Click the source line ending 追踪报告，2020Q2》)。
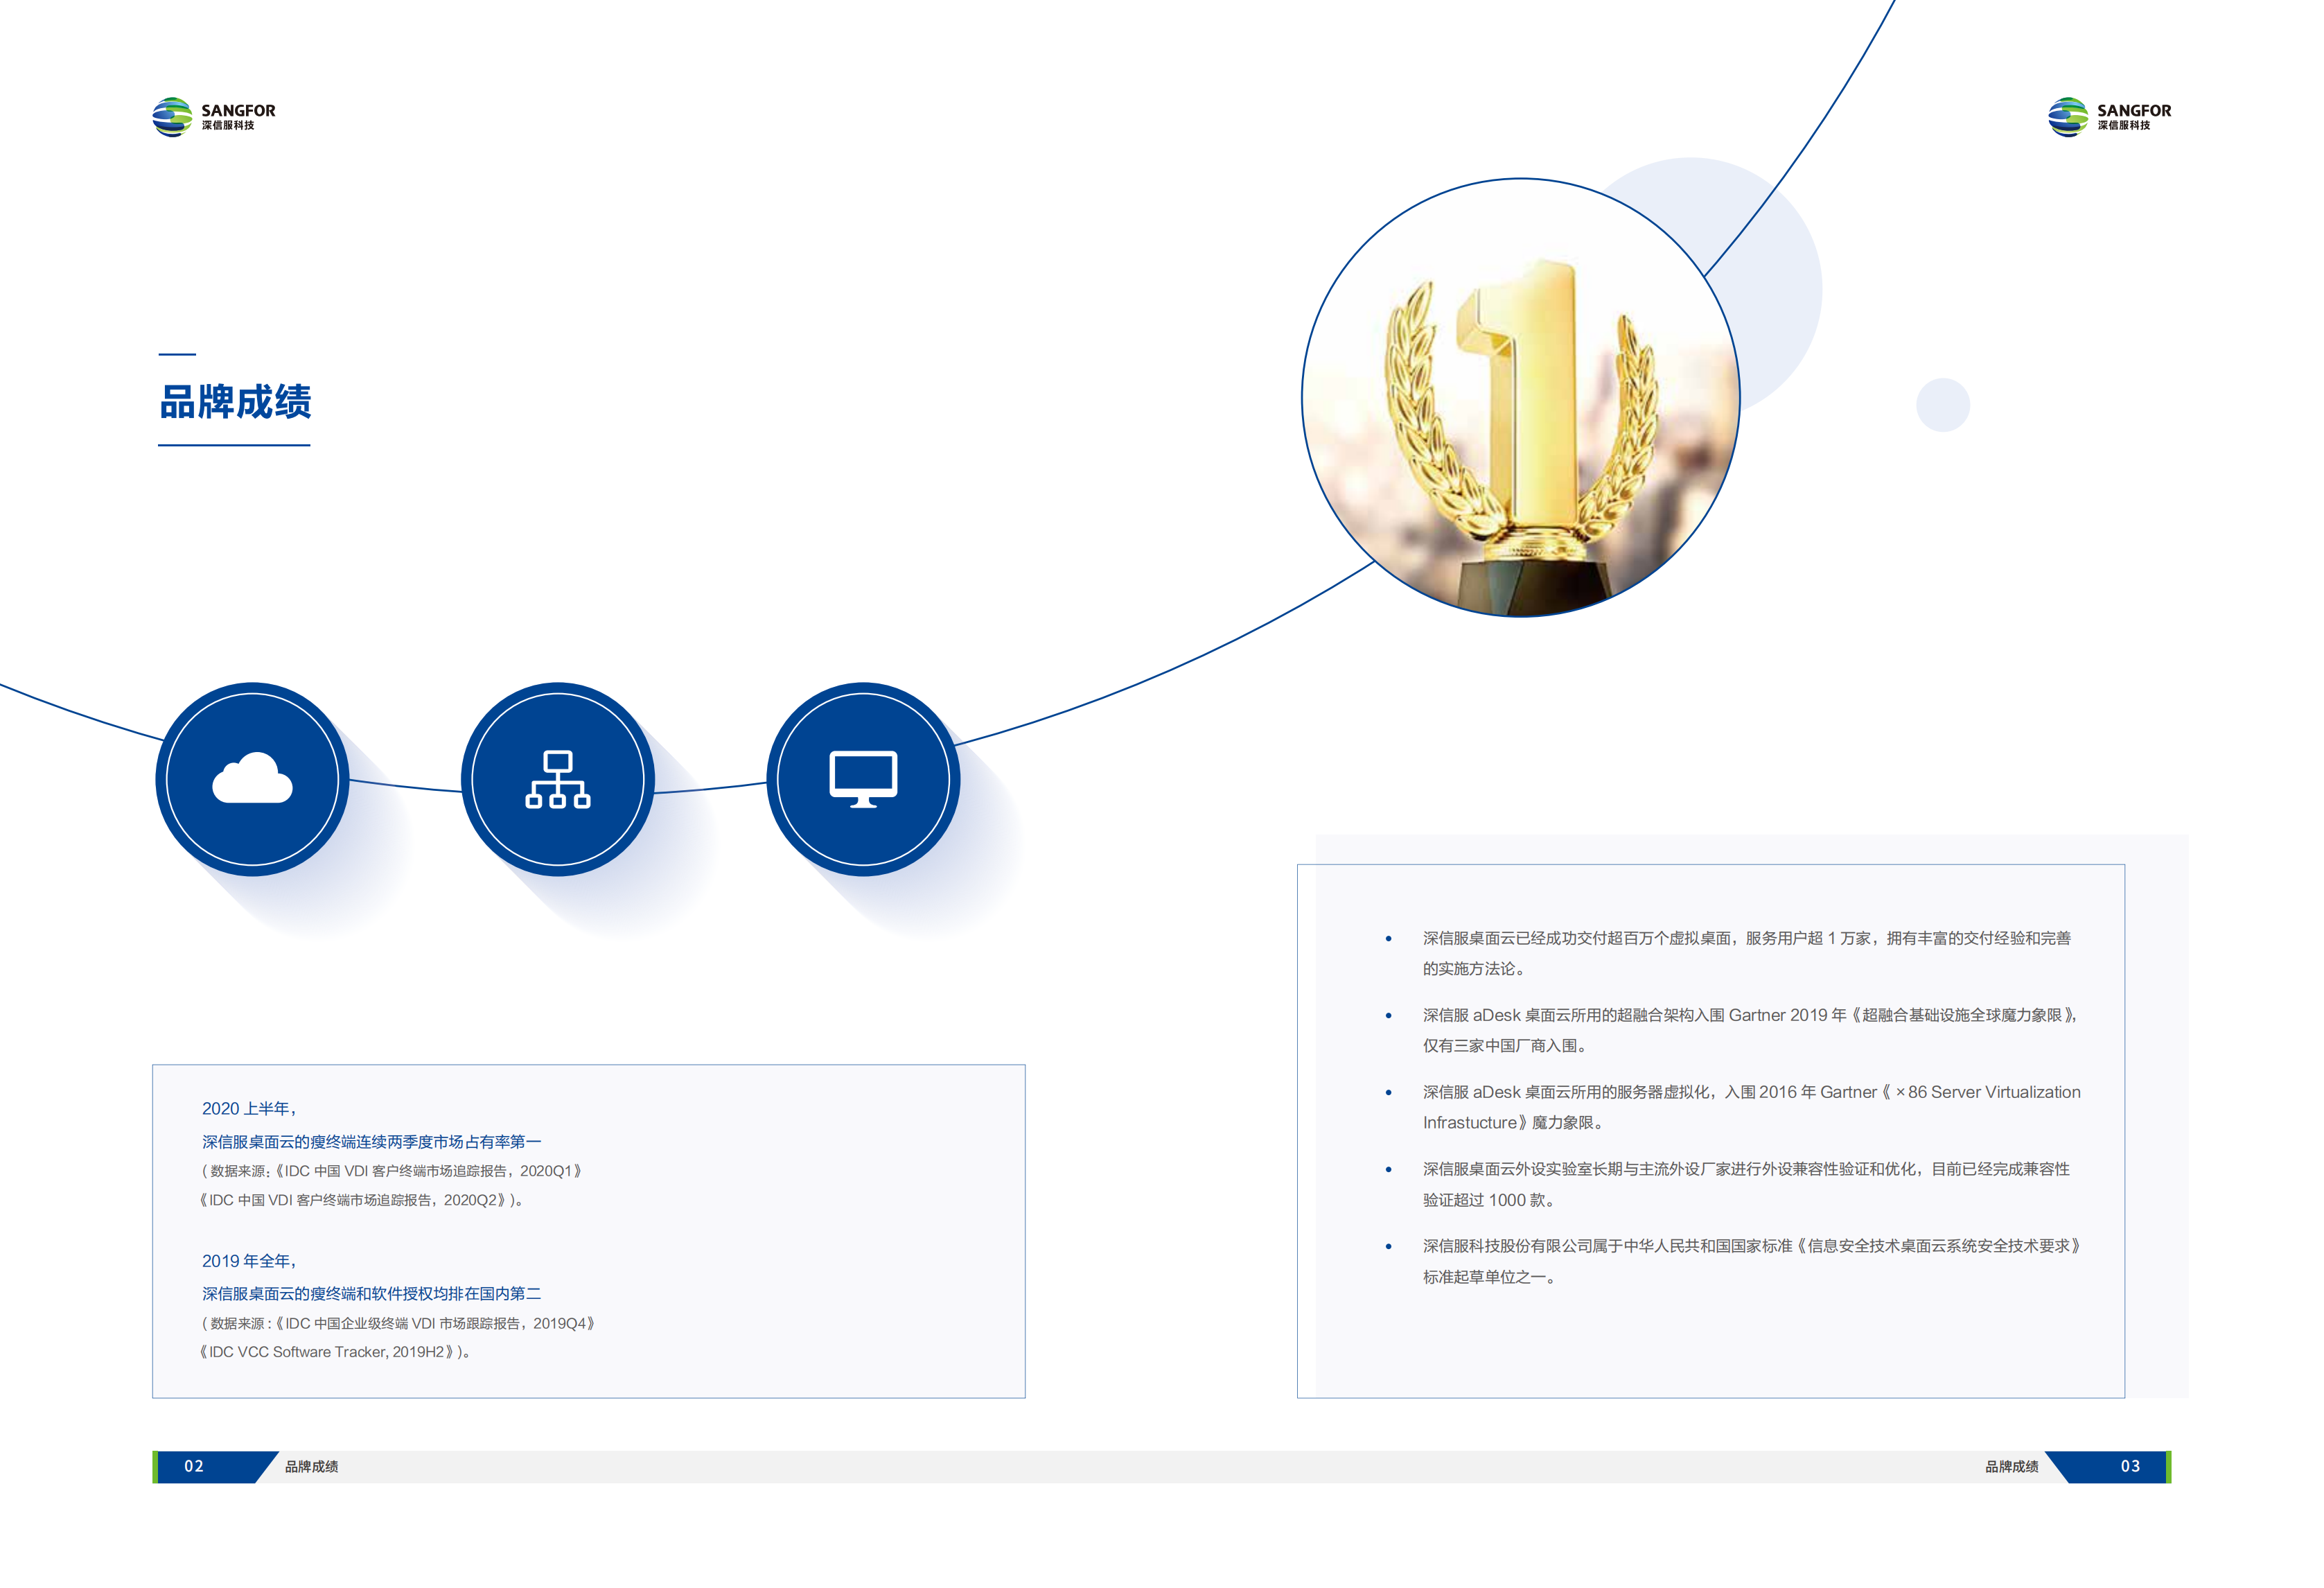This screenshot has height=1588, width=2324. pyautogui.click(x=361, y=1200)
